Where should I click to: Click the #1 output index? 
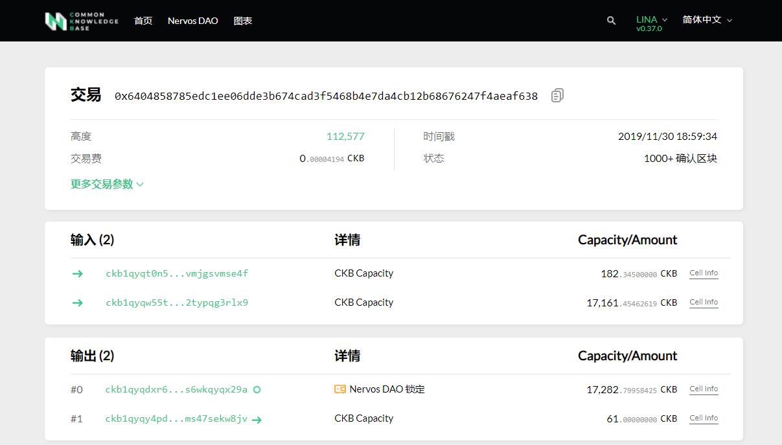(x=76, y=419)
